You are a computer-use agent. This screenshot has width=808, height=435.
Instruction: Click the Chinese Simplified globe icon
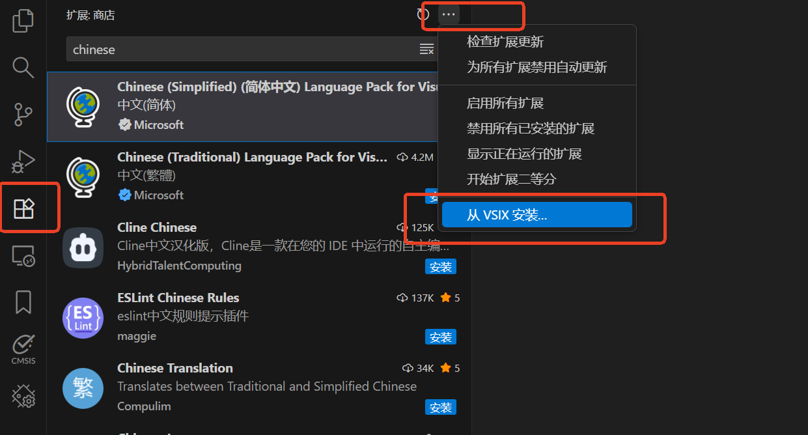click(83, 107)
